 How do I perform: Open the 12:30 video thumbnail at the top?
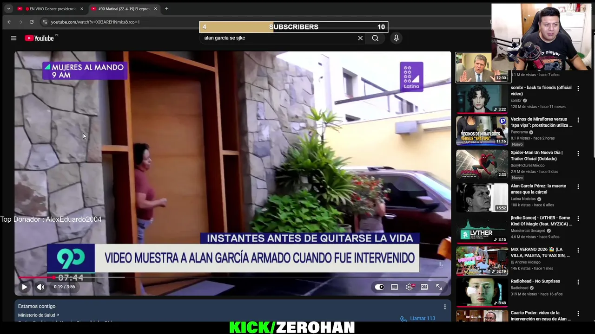tap(482, 67)
